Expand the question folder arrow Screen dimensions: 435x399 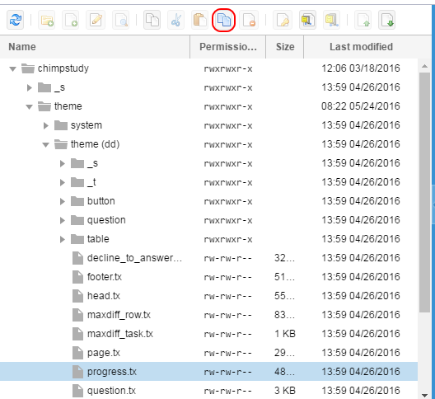pos(63,220)
